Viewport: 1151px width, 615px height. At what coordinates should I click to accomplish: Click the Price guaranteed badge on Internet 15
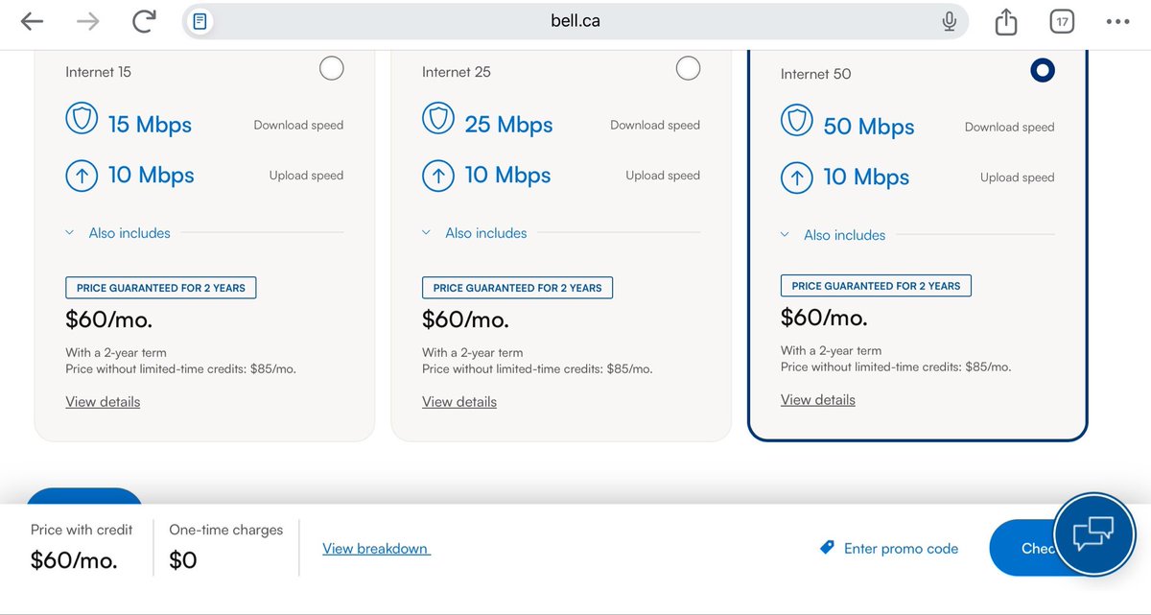[161, 288]
